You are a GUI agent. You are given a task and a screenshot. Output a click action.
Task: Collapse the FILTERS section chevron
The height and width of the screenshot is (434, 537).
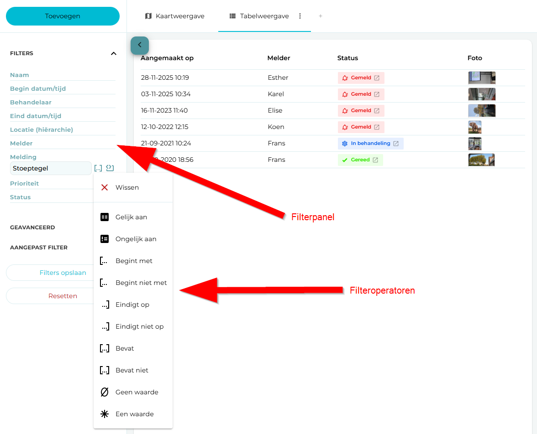pos(113,53)
